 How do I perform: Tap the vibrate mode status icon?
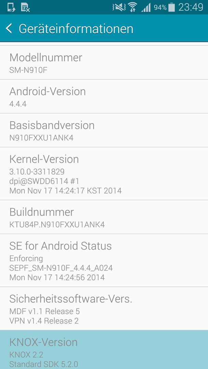(x=119, y=8)
